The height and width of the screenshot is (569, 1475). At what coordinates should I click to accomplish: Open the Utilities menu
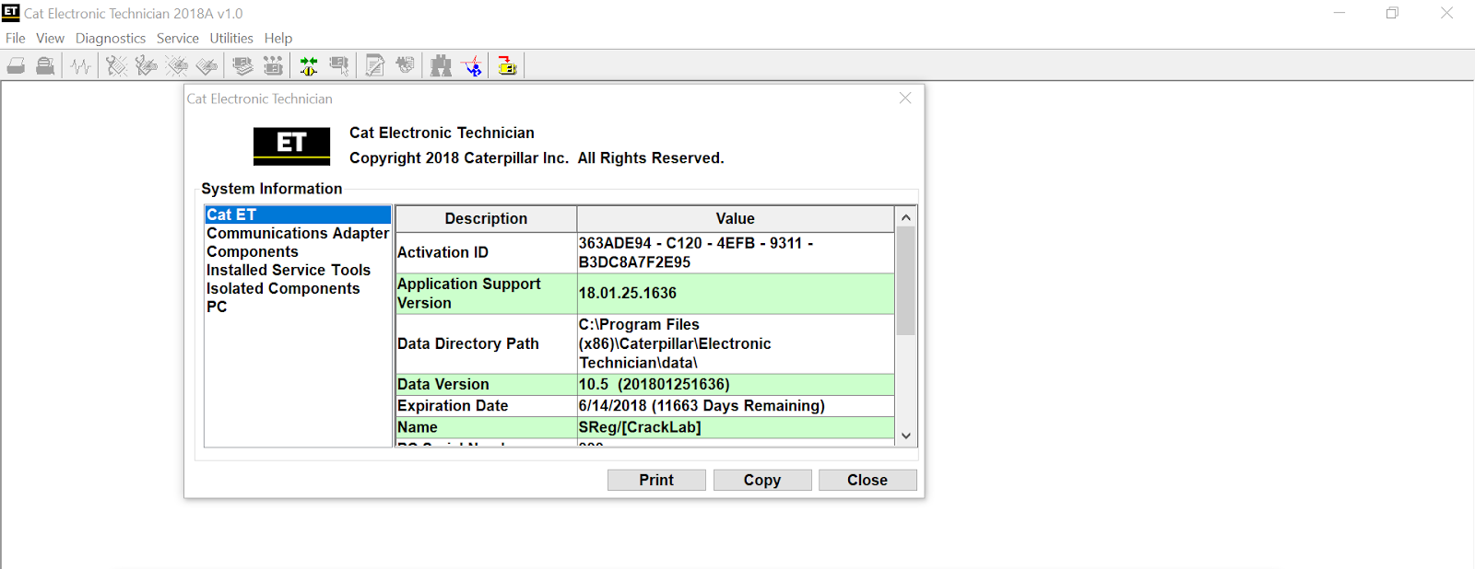pyautogui.click(x=231, y=38)
